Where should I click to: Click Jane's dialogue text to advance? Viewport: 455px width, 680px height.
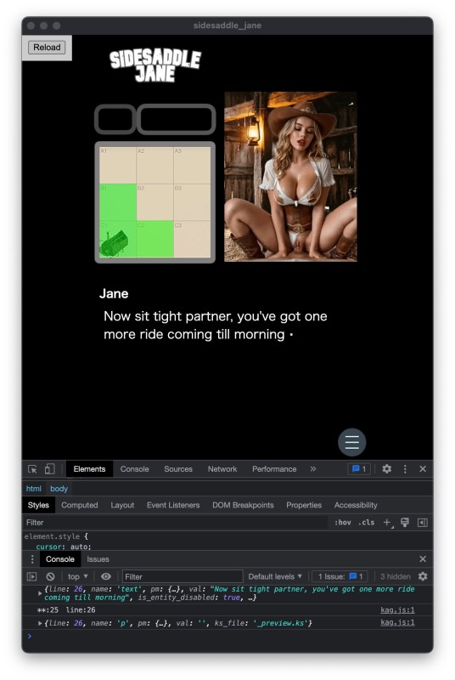[215, 326]
